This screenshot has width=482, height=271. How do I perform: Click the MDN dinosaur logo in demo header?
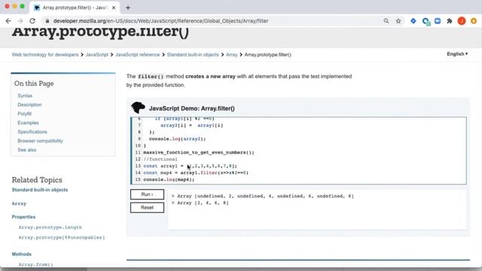tap(138, 108)
